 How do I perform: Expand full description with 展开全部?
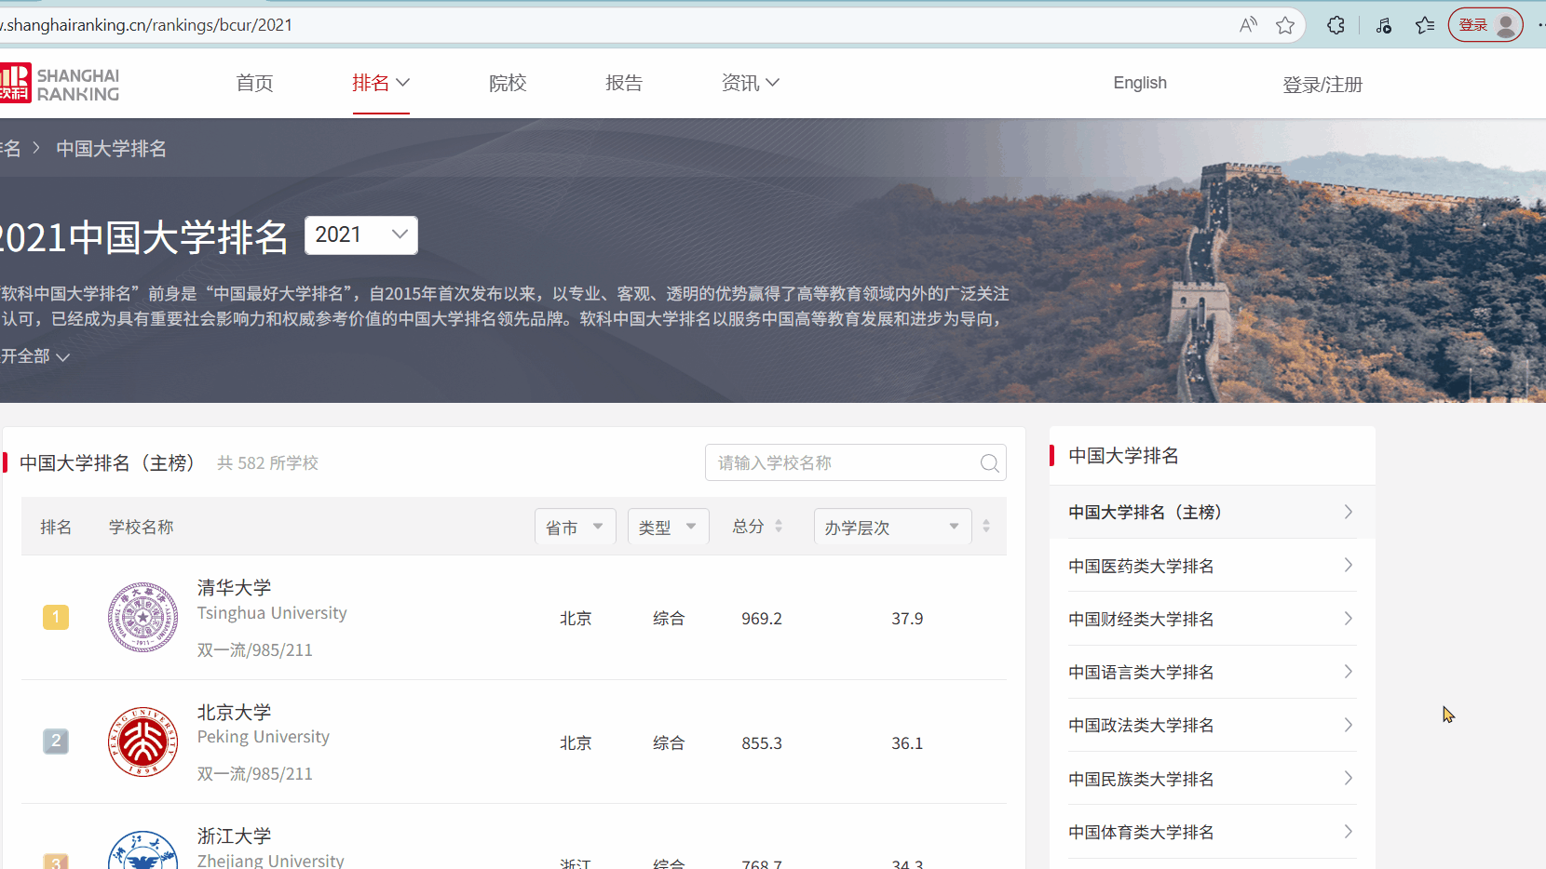click(x=35, y=356)
